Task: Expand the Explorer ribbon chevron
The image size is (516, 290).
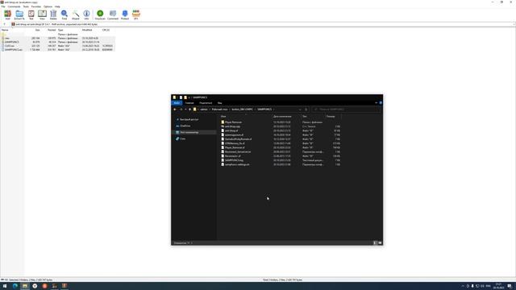Action: pos(377,103)
